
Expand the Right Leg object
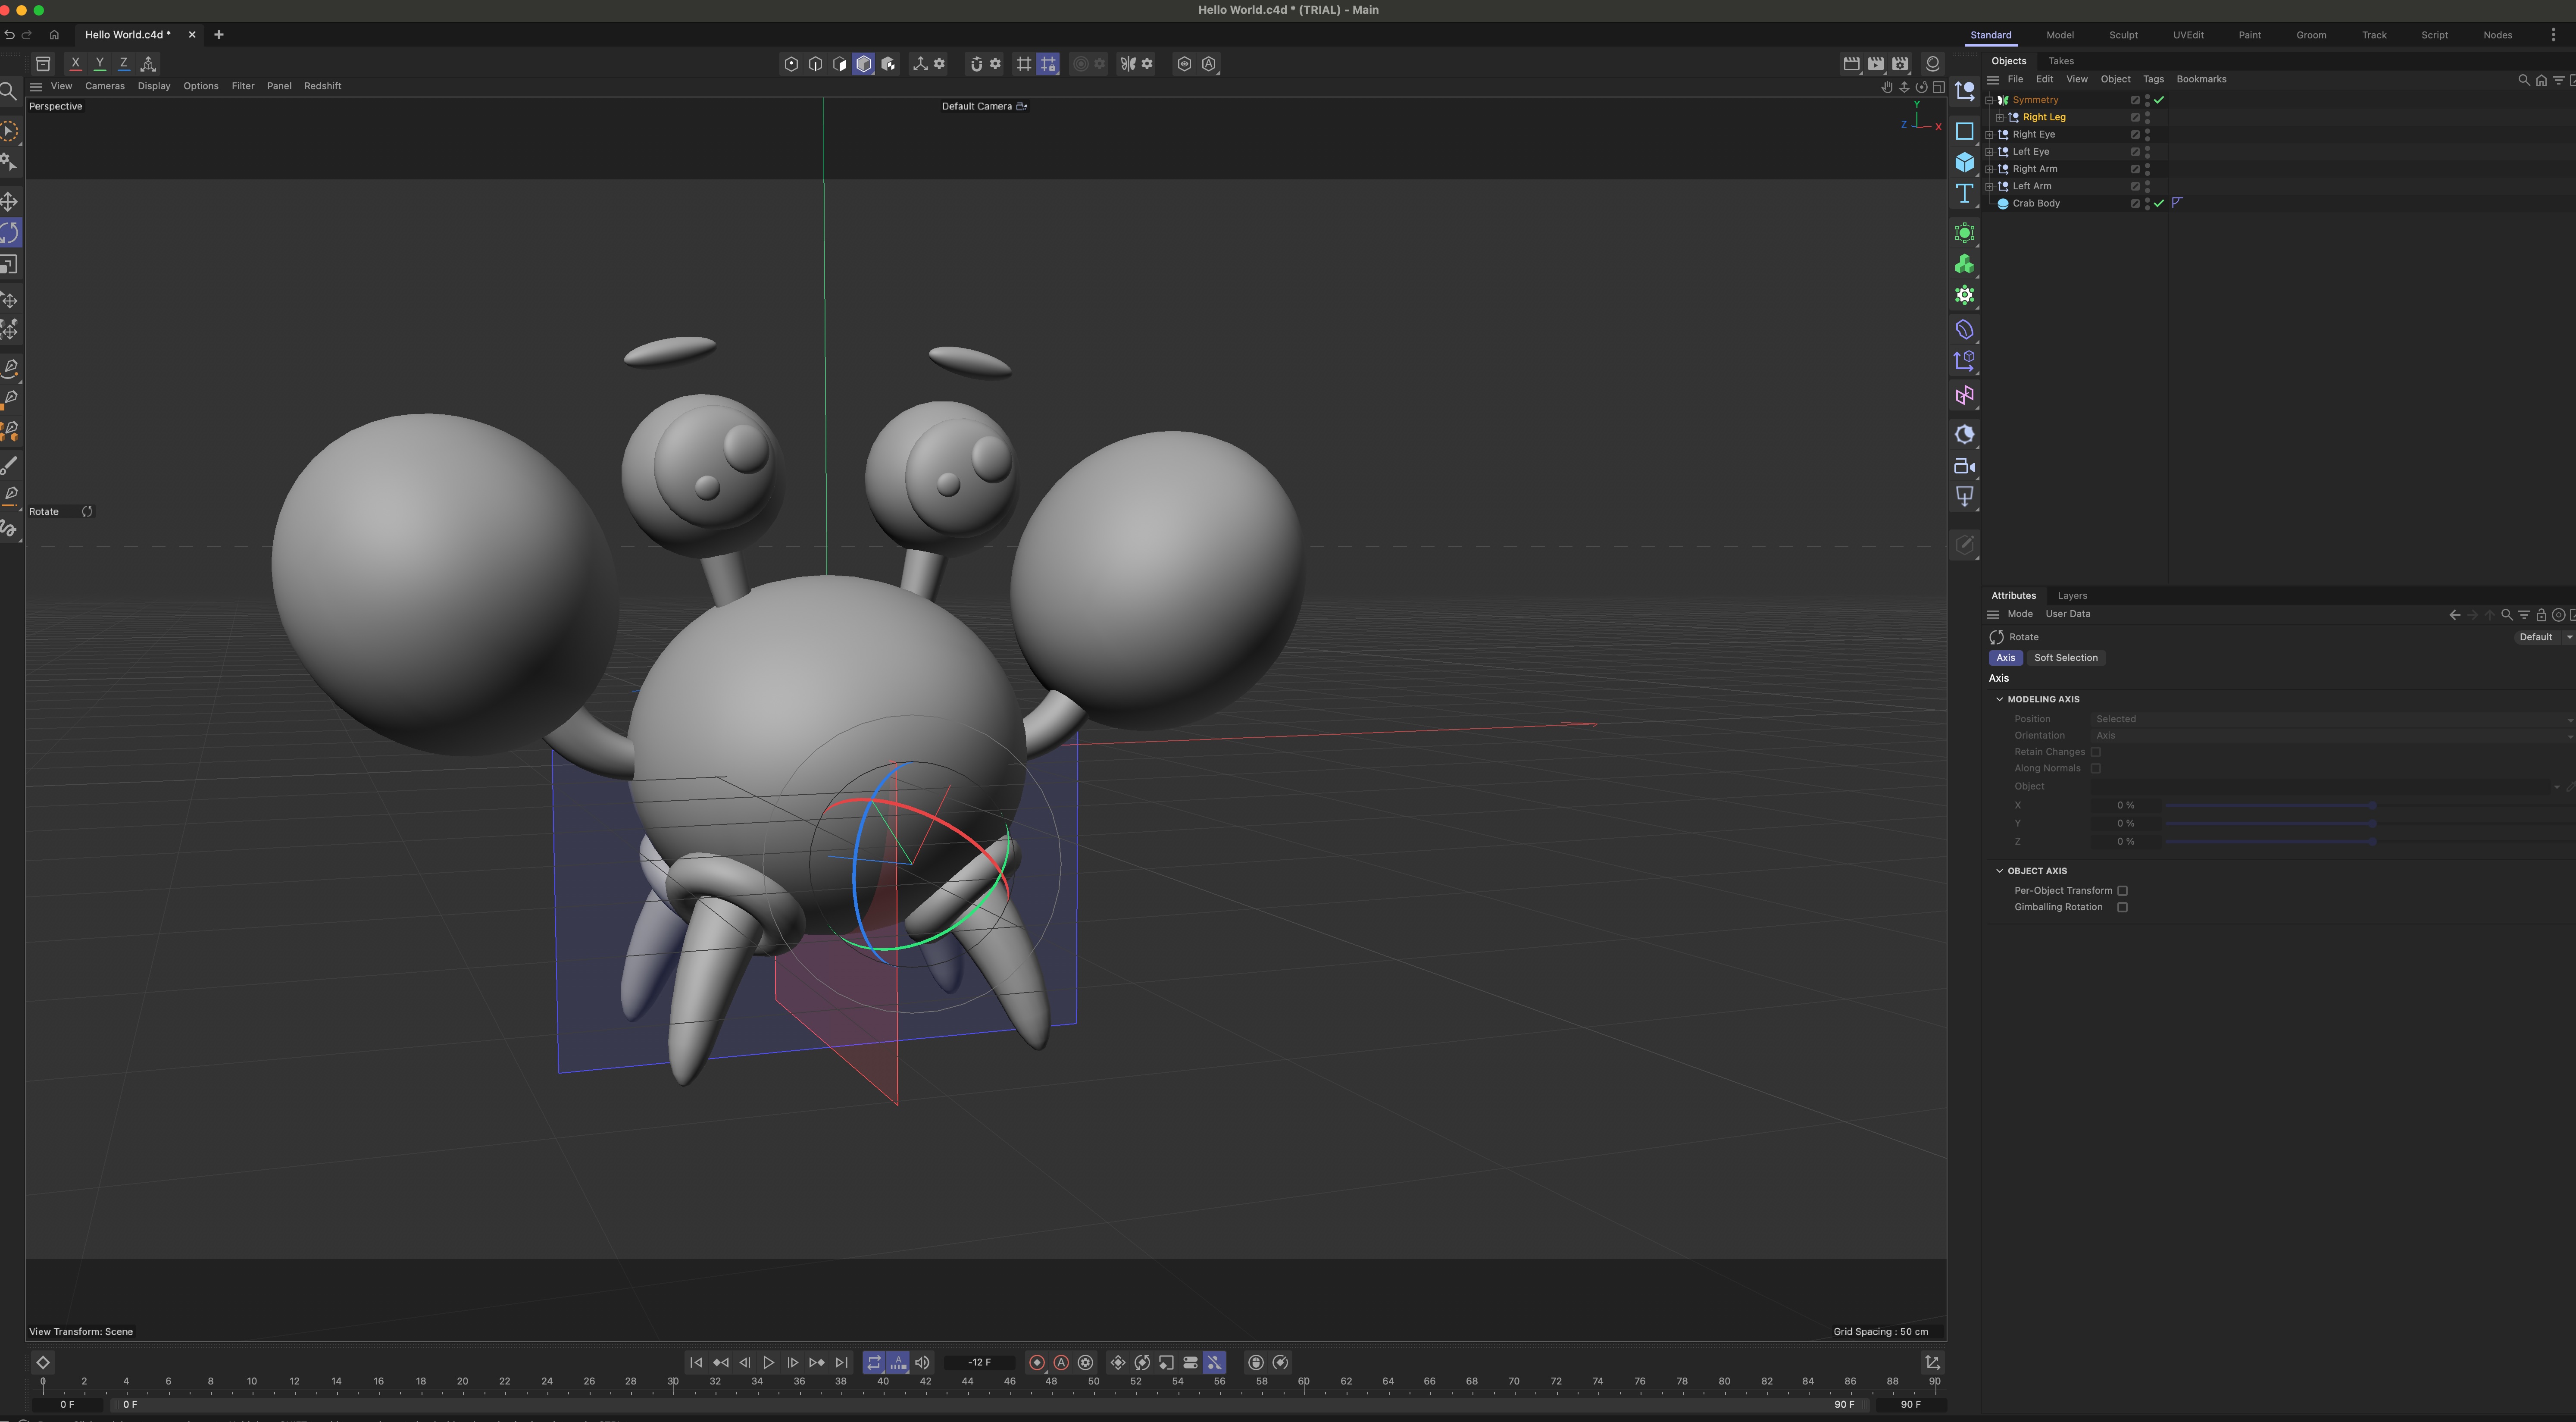click(x=2000, y=118)
